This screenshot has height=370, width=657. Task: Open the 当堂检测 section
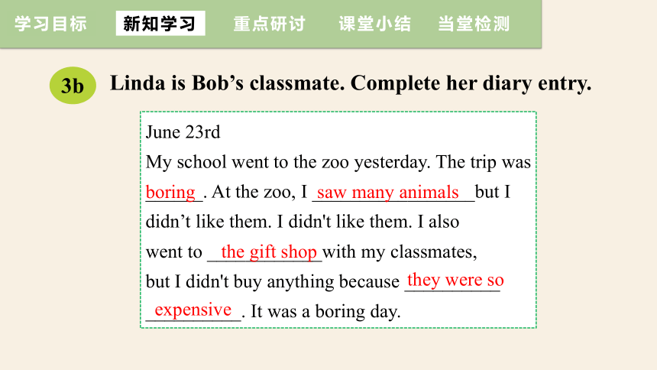(474, 24)
